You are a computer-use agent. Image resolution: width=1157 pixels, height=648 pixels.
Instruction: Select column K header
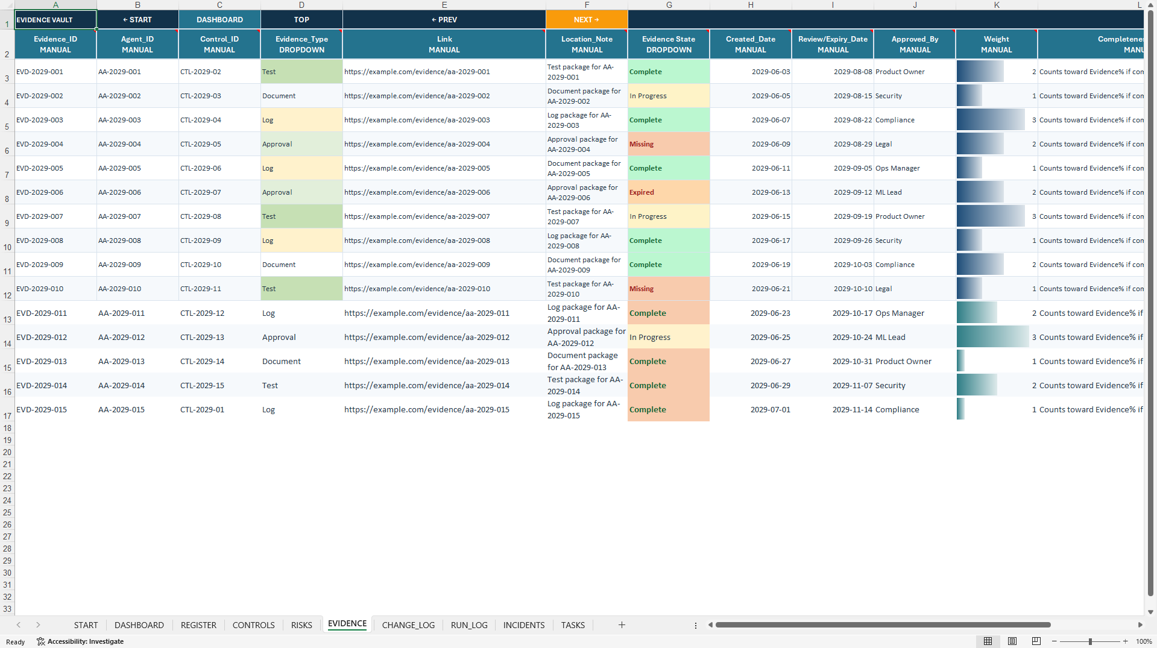(997, 5)
